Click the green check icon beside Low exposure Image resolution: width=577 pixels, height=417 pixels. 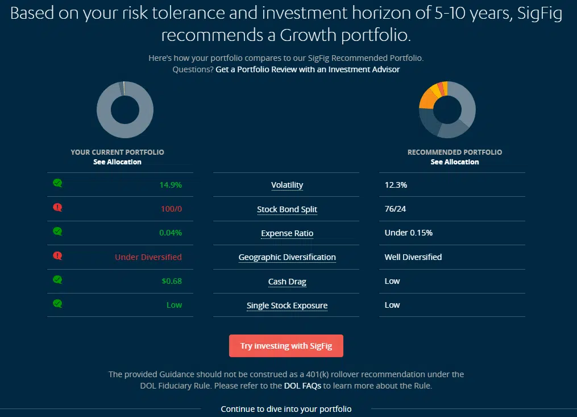click(x=57, y=304)
